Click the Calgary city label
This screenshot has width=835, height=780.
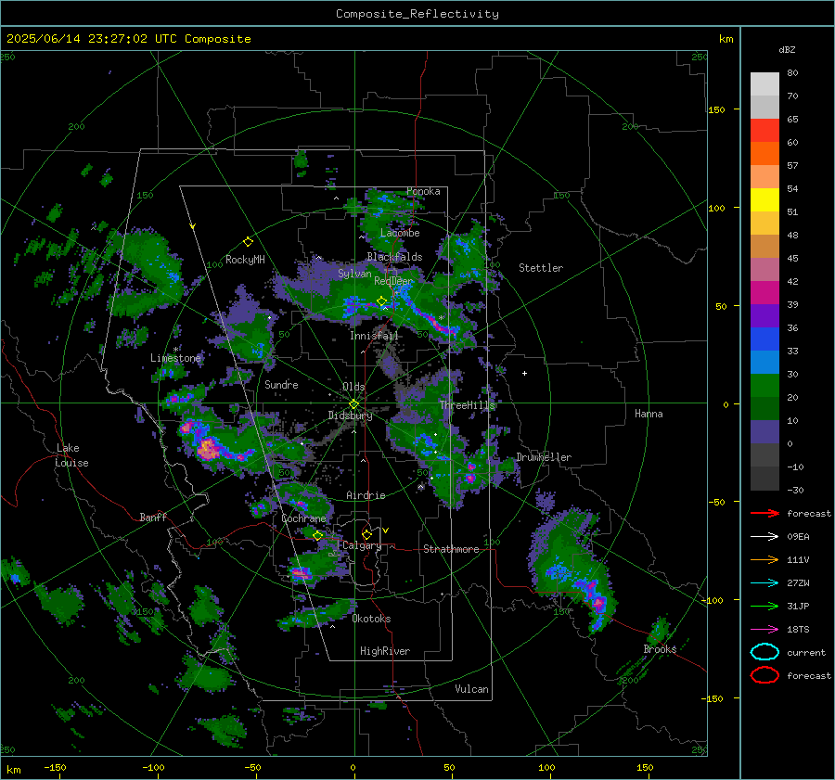pos(362,545)
